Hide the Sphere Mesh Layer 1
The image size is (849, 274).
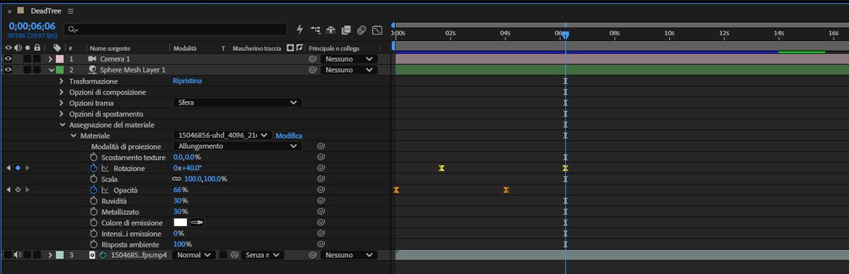[8, 70]
